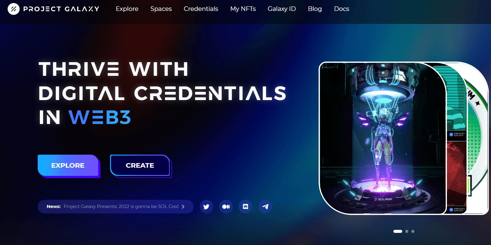
Task: Open the SOL Cool news headline
Action: click(x=121, y=206)
